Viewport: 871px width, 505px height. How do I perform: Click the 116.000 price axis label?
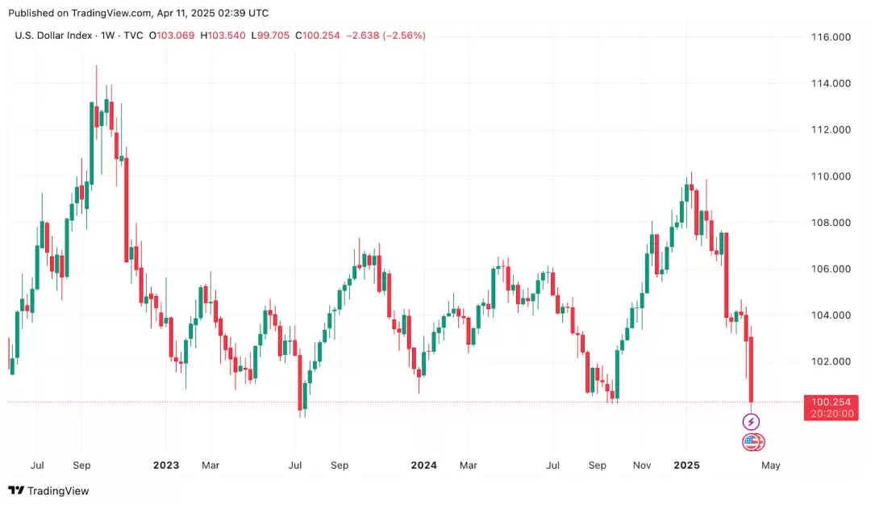point(830,37)
